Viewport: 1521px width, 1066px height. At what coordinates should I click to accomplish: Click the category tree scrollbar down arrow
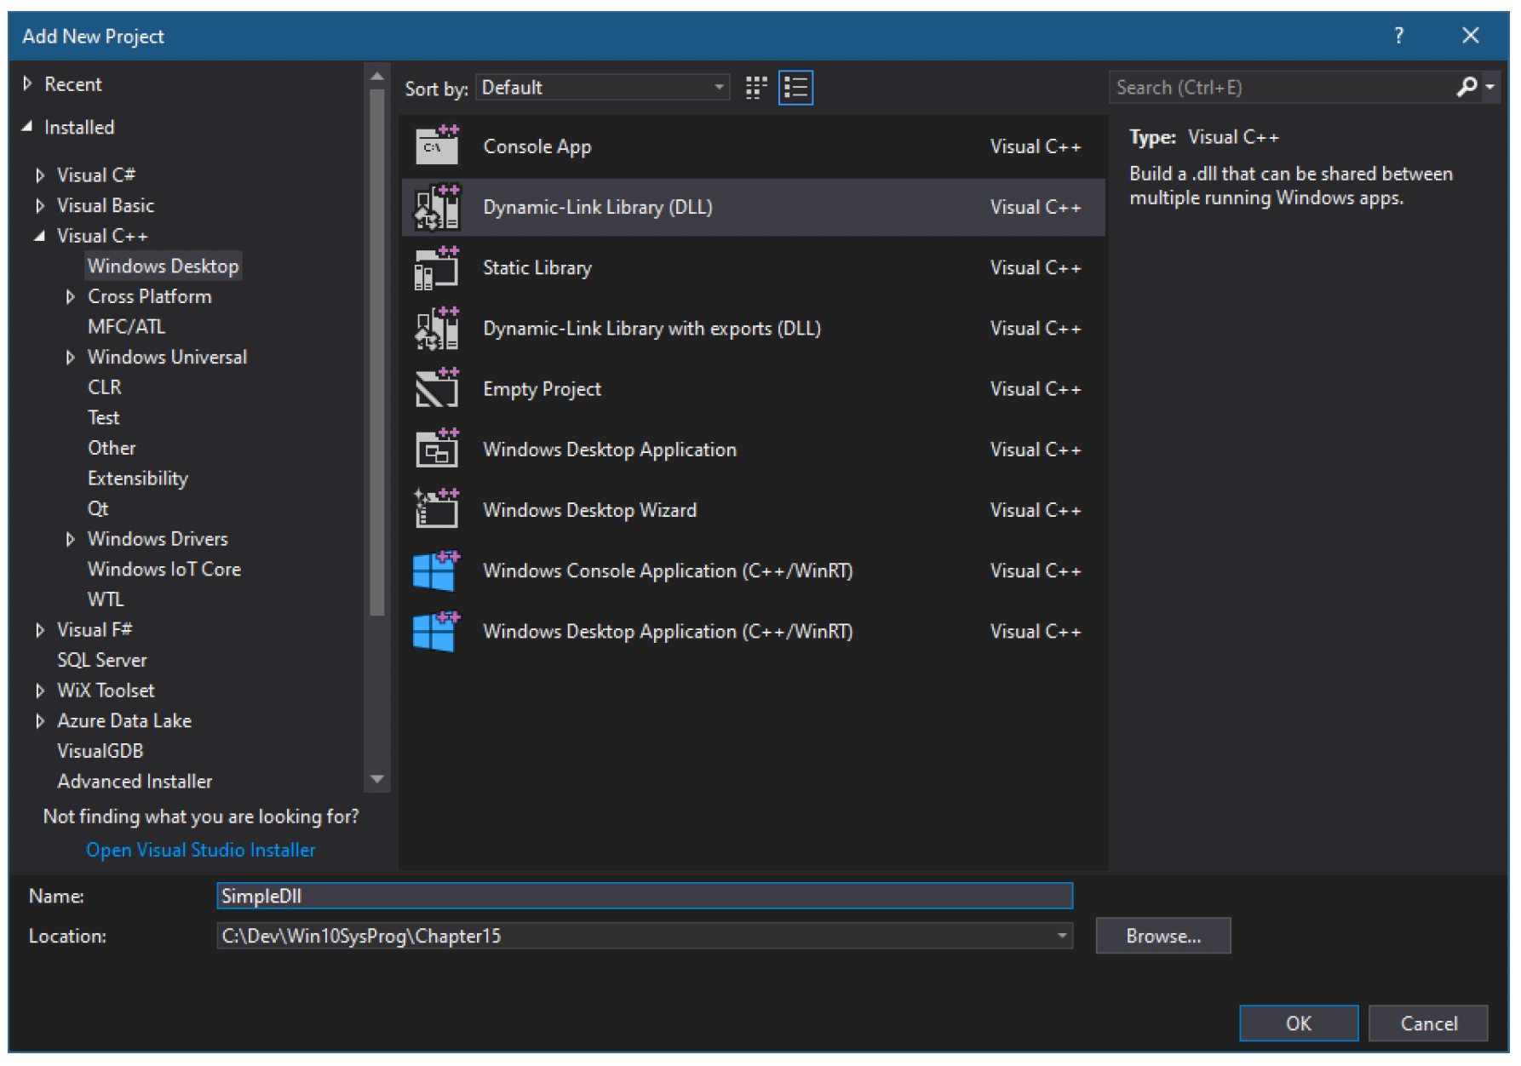pyautogui.click(x=377, y=779)
